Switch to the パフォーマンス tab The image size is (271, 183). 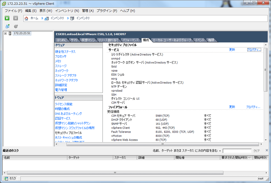point(131,40)
